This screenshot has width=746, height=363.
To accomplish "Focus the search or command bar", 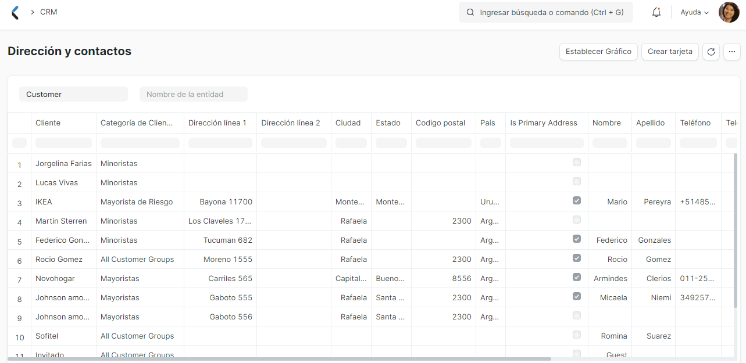I will pyautogui.click(x=546, y=12).
